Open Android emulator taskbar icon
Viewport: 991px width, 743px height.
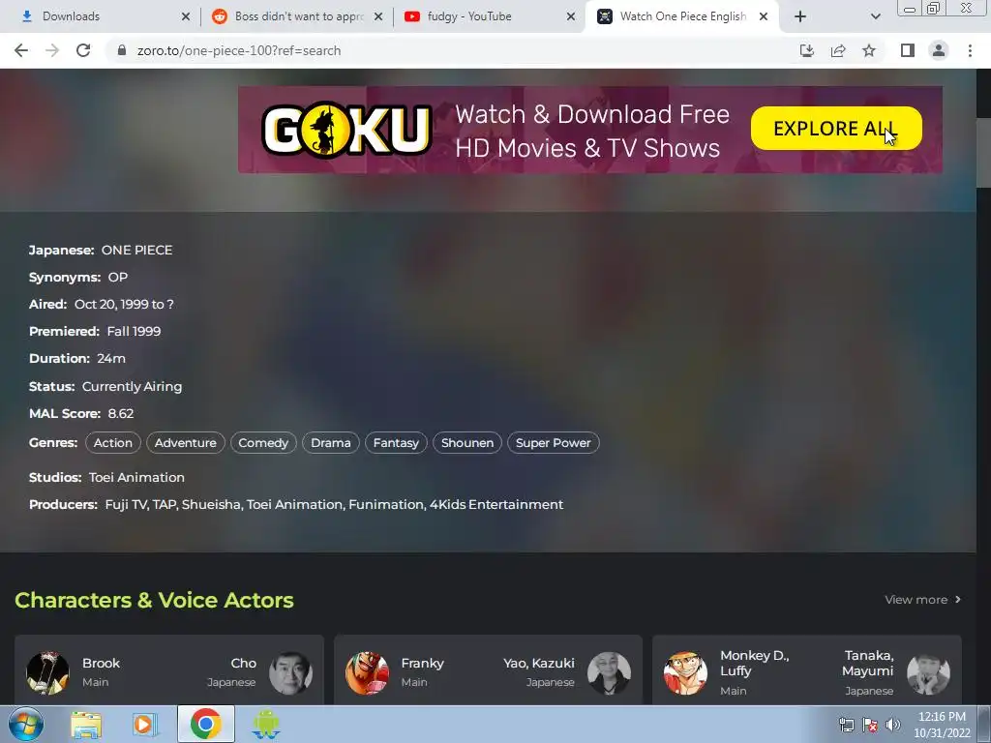click(x=265, y=725)
